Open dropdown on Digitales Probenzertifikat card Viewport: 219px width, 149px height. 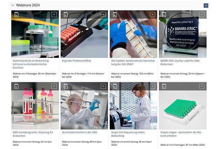(103, 14)
